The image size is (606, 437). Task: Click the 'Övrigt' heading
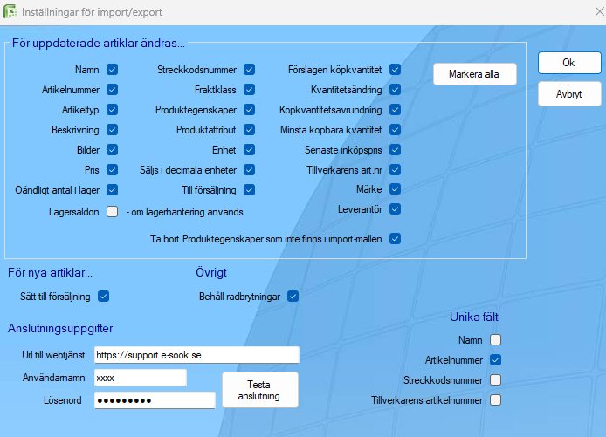[211, 272]
